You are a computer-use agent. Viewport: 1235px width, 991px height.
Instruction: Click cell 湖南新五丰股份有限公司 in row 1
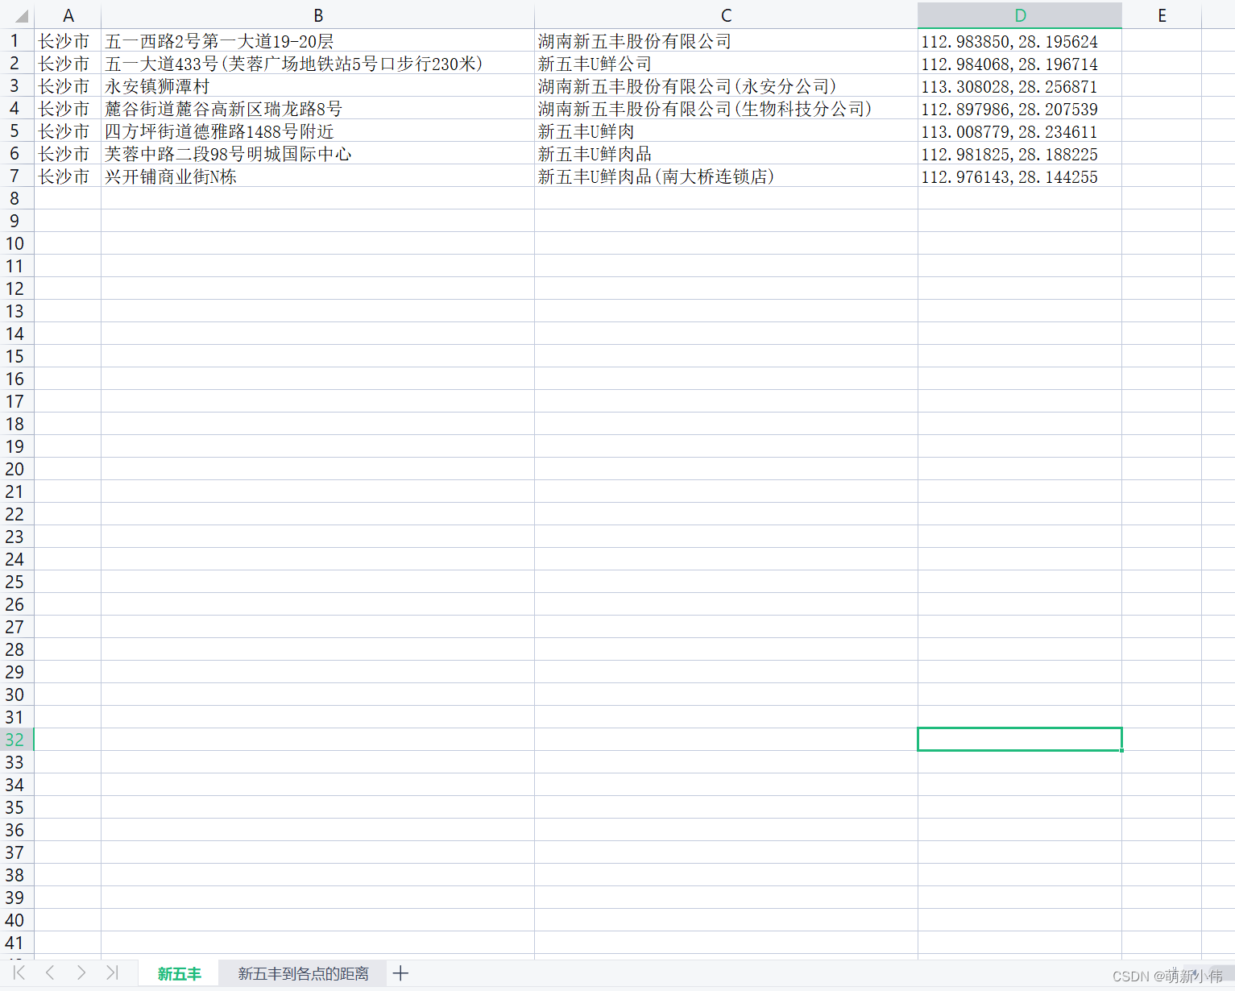point(726,40)
